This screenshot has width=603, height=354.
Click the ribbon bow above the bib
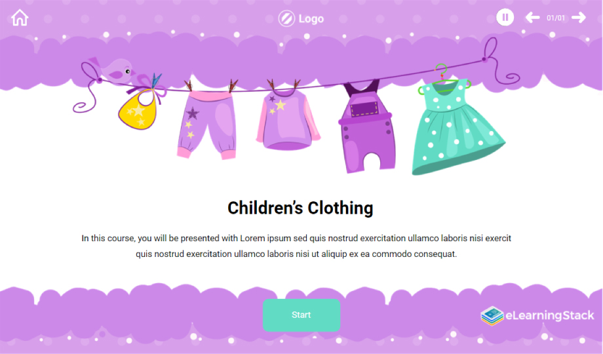[x=147, y=85]
